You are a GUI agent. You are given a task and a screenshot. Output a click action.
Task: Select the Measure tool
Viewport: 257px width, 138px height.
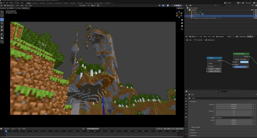[2, 38]
